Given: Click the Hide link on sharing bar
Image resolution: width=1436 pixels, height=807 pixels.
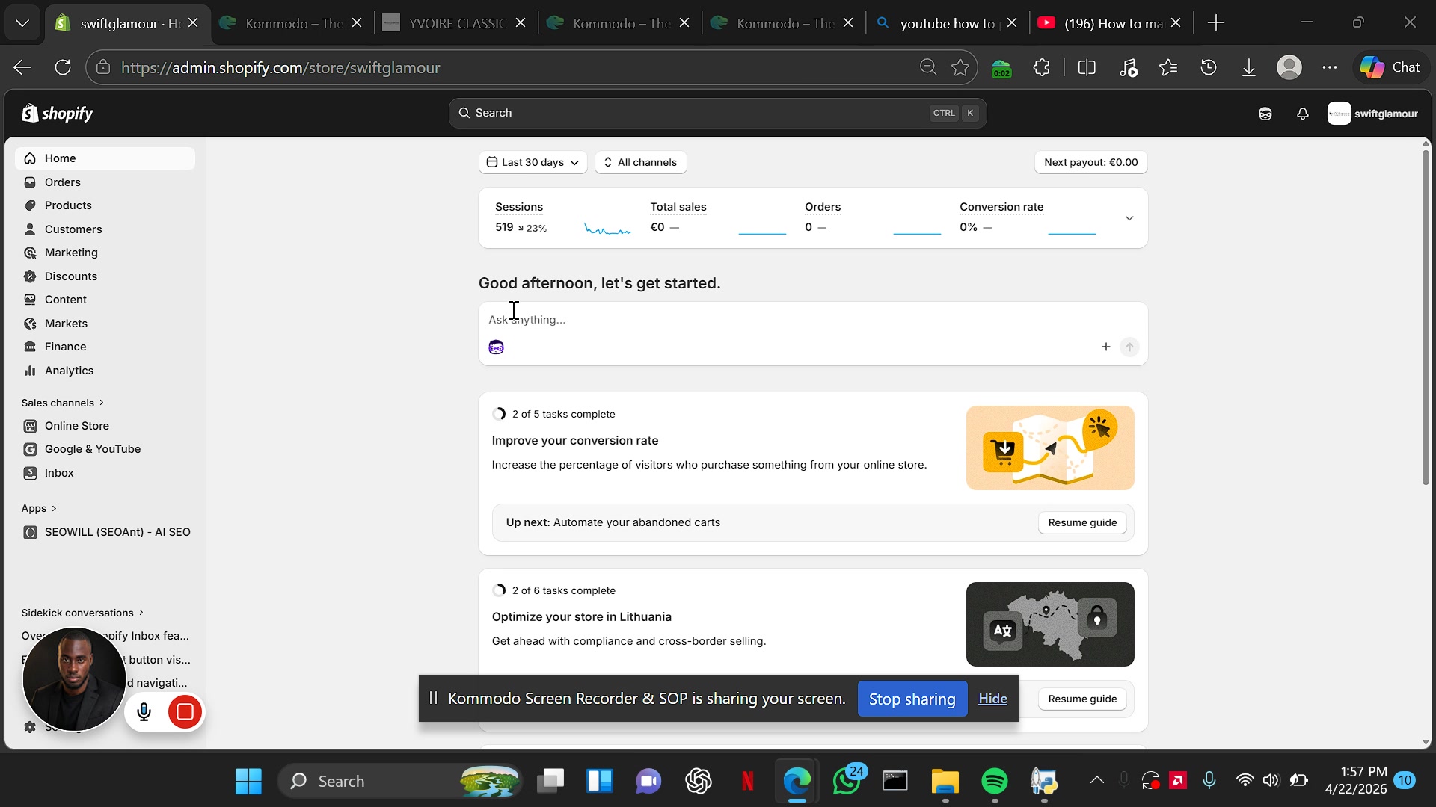Looking at the screenshot, I should click(992, 699).
